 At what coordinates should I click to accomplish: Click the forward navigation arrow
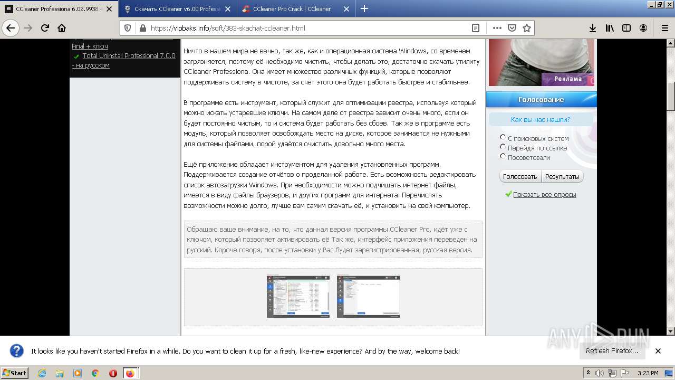pos(28,28)
